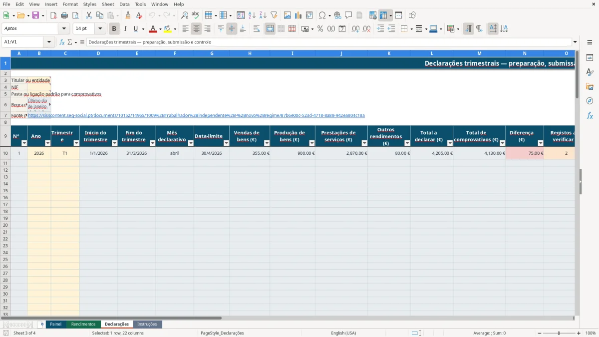Viewport: 599px width, 337px height.
Task: Switch to the Painel sheet tab
Action: click(56, 324)
